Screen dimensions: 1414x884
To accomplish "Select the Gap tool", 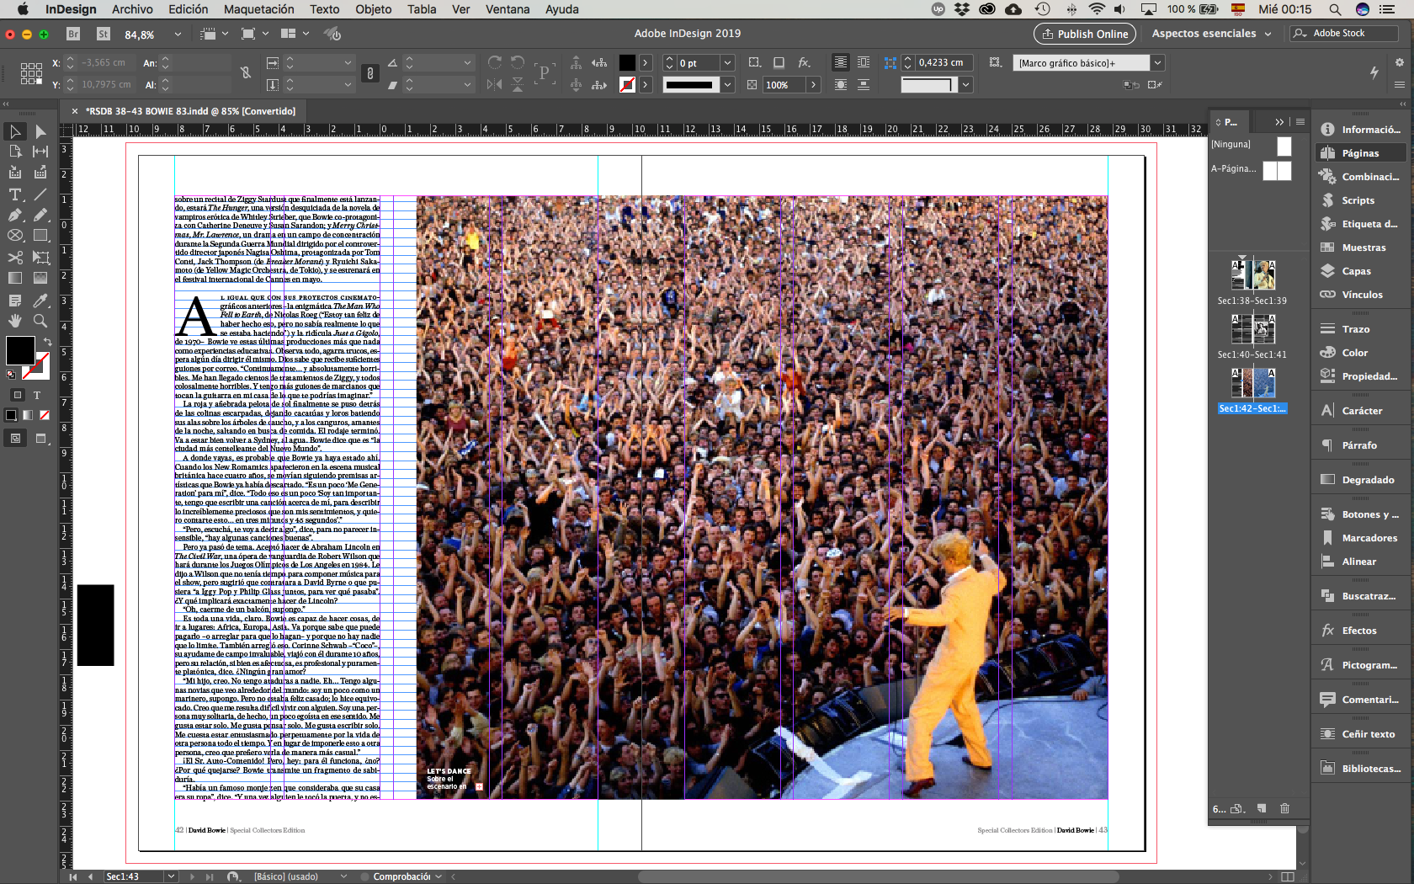I will pos(40,152).
